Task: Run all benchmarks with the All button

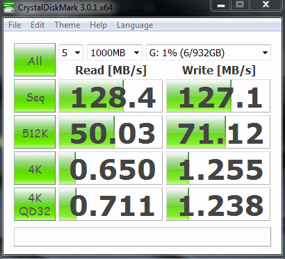Action: 35,60
